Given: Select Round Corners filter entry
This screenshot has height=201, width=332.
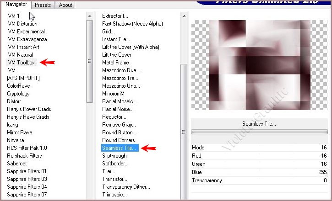Looking at the screenshot, I should point(118,140).
